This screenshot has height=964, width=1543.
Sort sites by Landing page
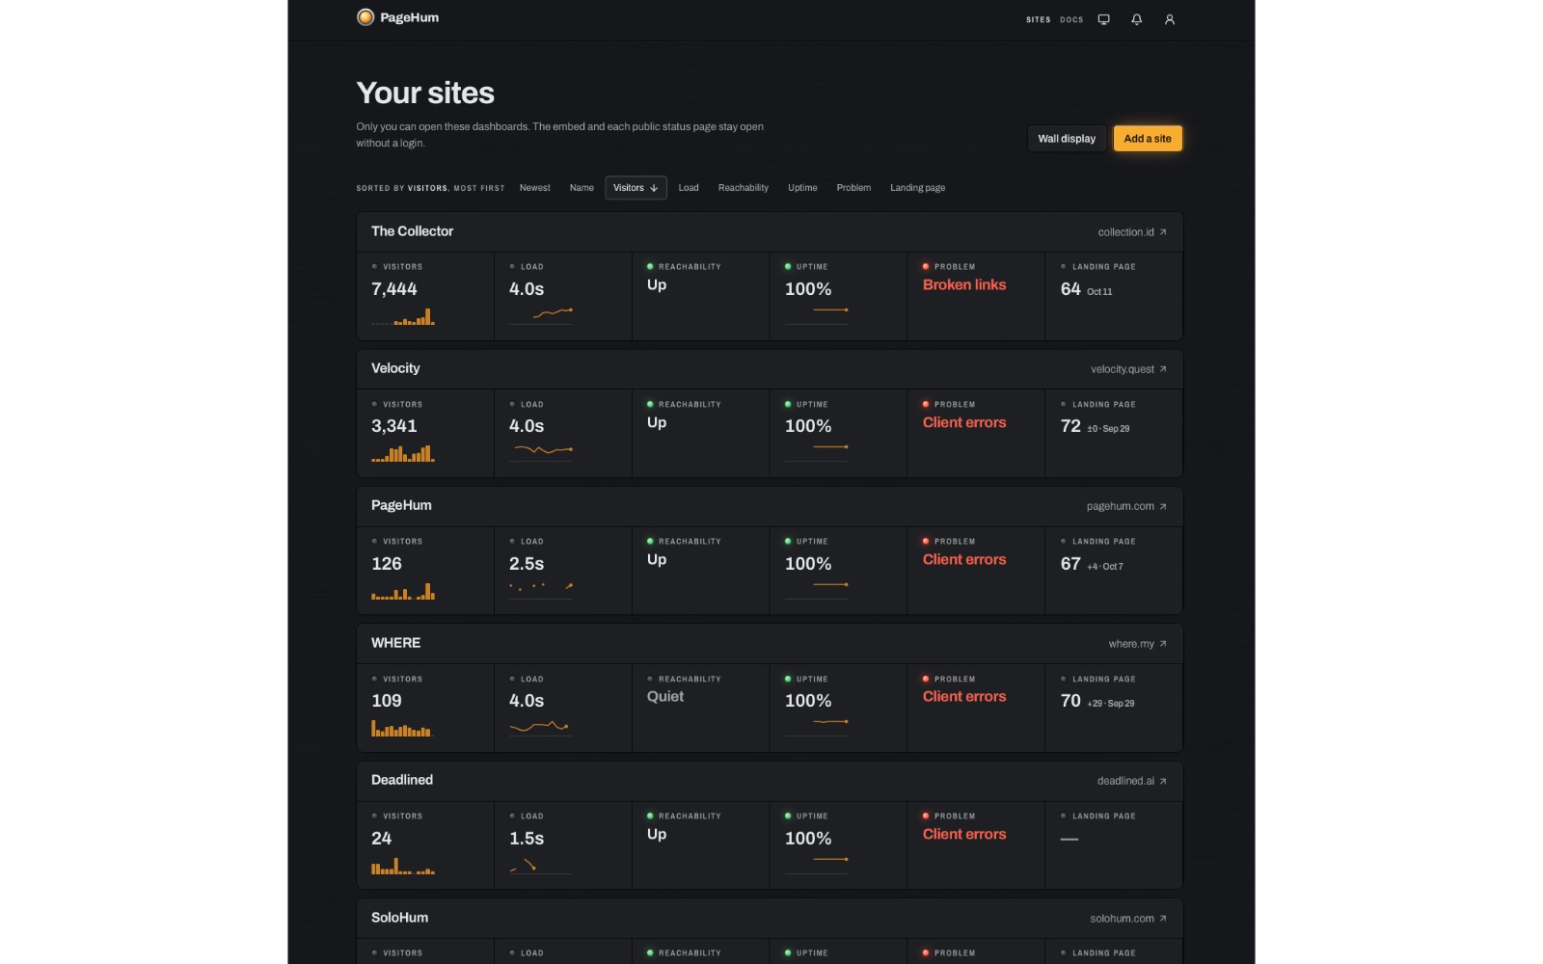[917, 188]
